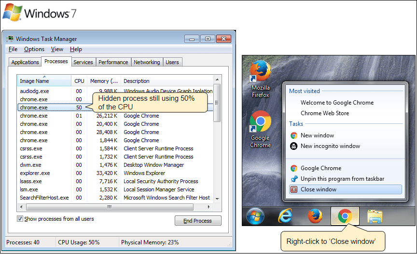Select chrome.exe row using 50 CPU
Viewport: 417px width, 254px height.
click(115, 107)
